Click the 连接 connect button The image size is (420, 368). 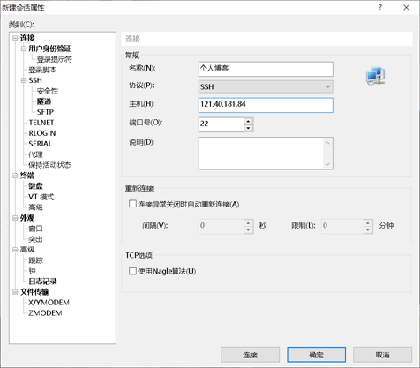(250, 355)
